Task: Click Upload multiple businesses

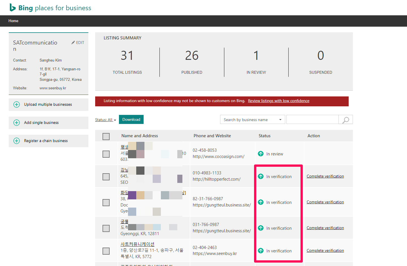Action: tap(48, 104)
